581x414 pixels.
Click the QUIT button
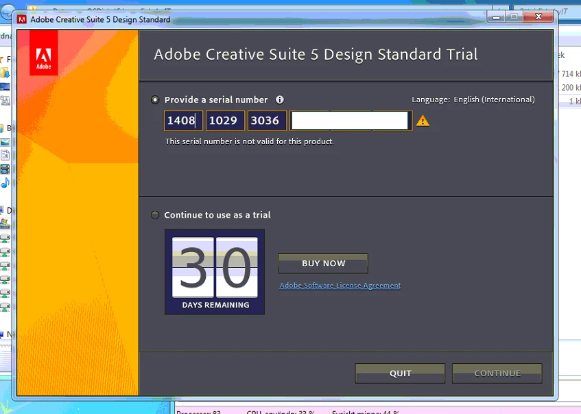tap(400, 373)
